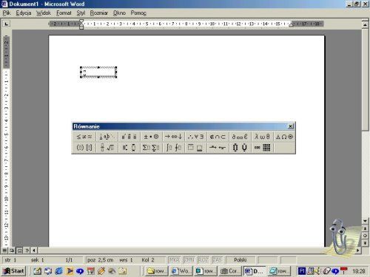Open the fence (bracket) templates palette
Image resolution: width=370 pixels, height=277 pixels.
tap(84, 148)
